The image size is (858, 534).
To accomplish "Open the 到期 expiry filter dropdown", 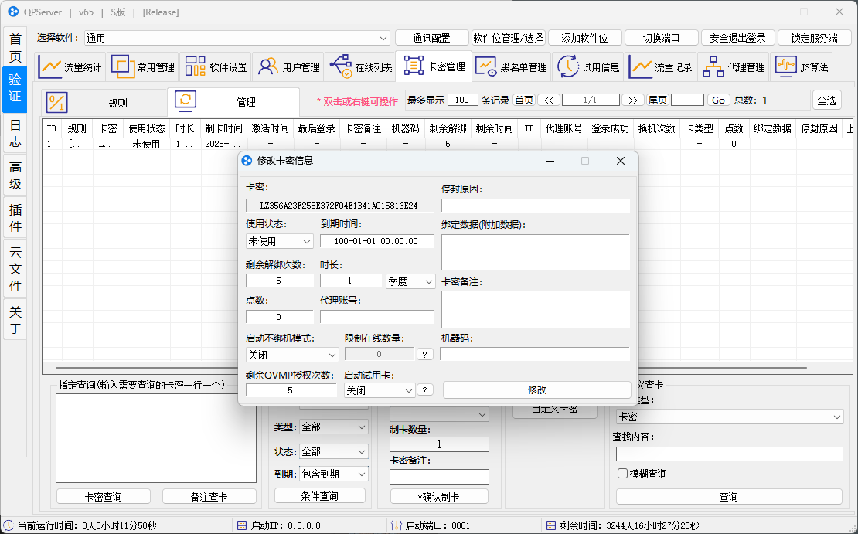I will click(x=333, y=473).
